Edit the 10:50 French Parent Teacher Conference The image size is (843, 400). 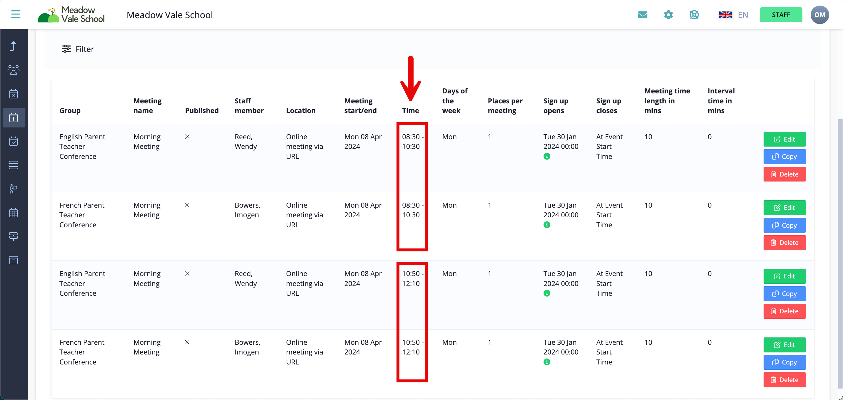[784, 345]
